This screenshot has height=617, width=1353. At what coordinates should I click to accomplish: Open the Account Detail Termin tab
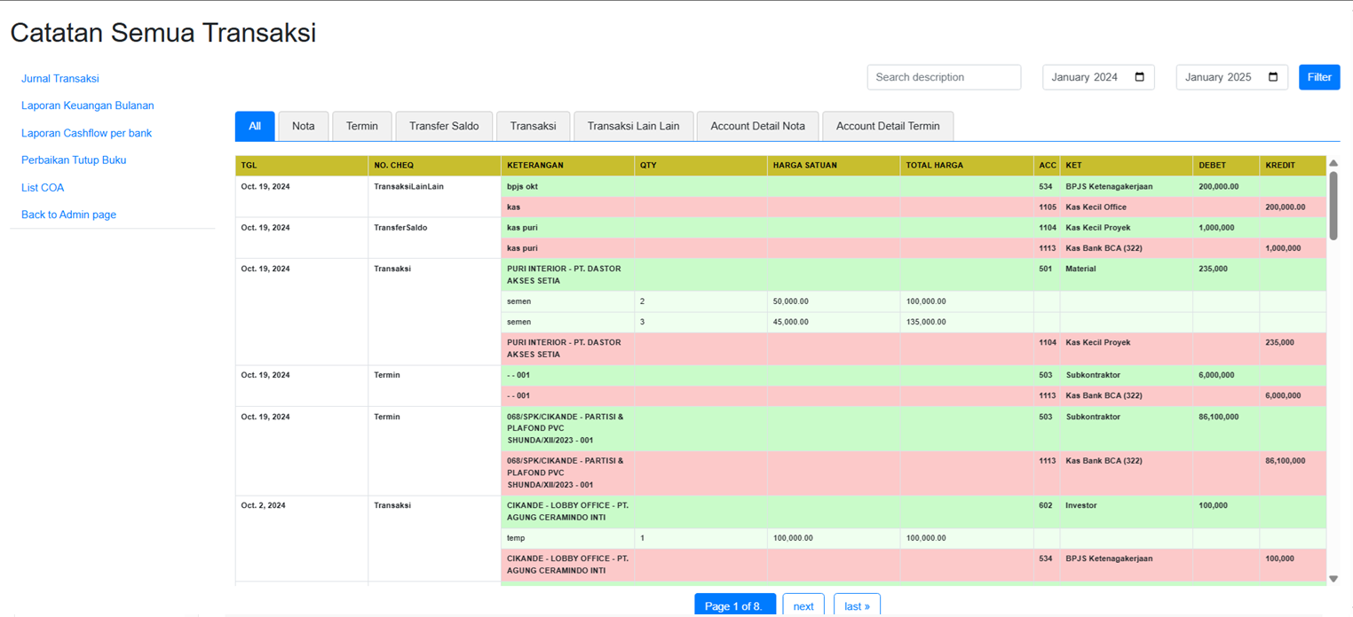pos(888,126)
